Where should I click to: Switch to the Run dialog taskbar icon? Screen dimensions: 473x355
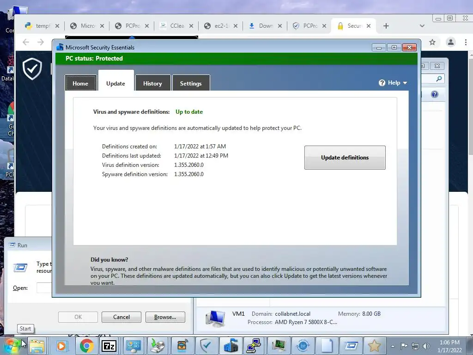tap(351, 346)
